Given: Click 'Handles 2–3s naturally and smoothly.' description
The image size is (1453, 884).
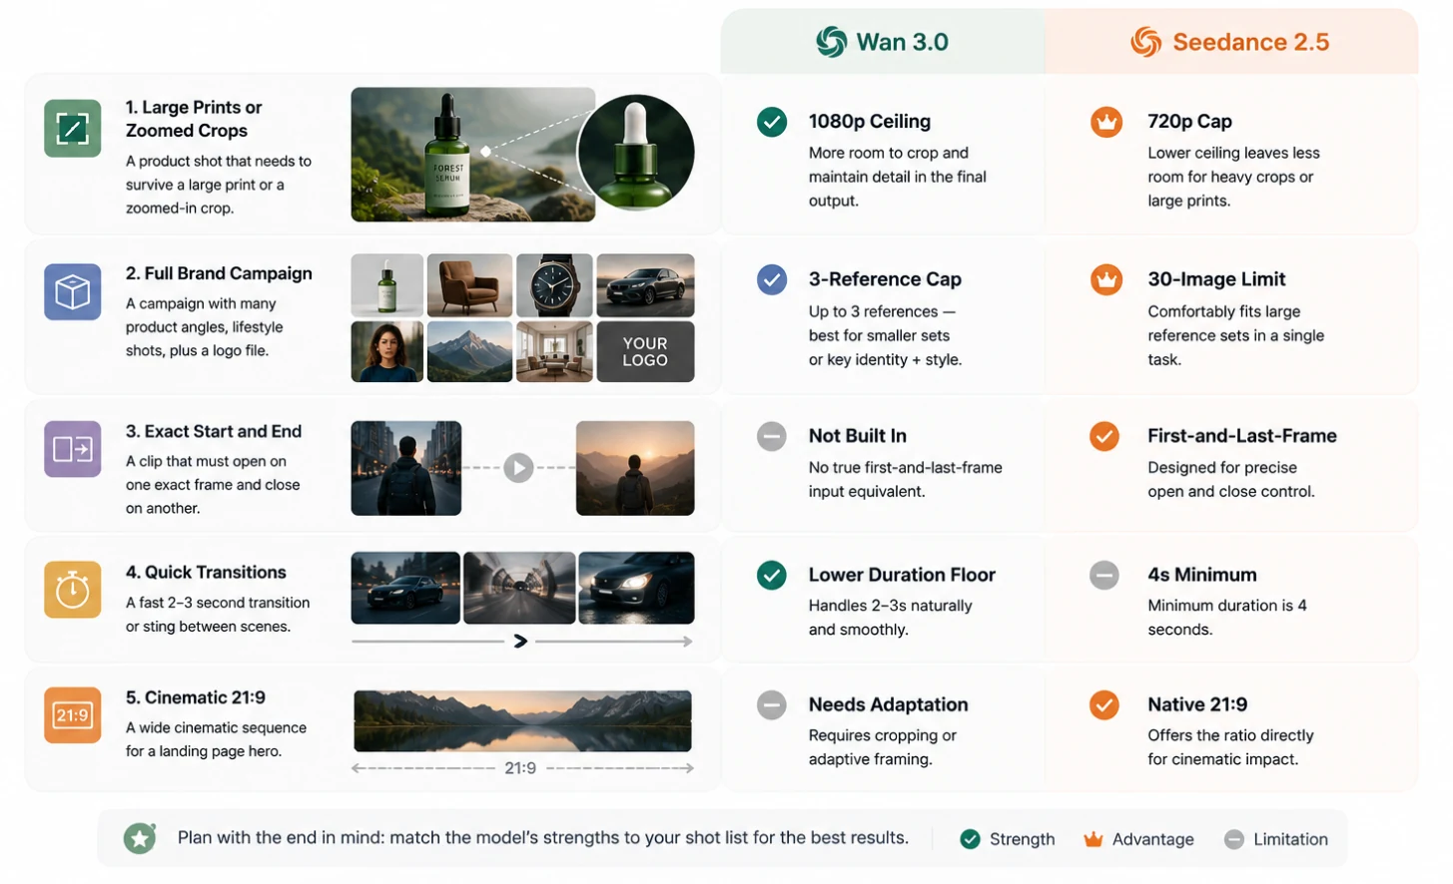Looking at the screenshot, I should (x=890, y=618).
